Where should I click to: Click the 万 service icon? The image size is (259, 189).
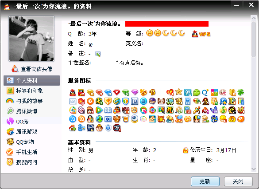click(117, 128)
